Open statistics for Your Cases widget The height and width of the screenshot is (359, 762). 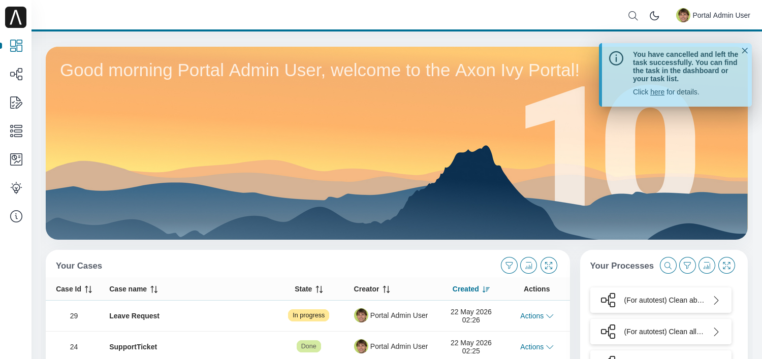(x=528, y=265)
